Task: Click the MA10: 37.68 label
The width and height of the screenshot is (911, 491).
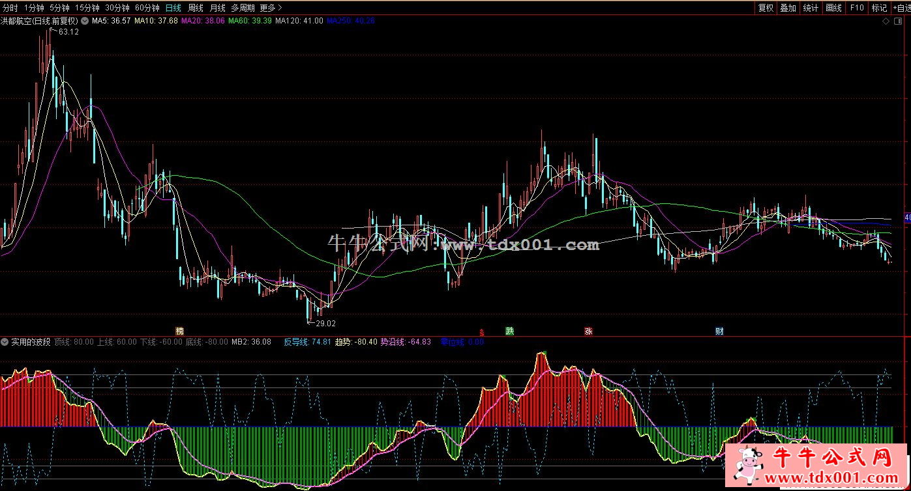Action: point(156,21)
